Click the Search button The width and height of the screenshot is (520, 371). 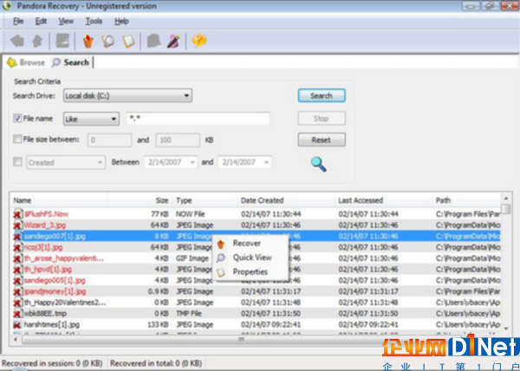tap(322, 96)
